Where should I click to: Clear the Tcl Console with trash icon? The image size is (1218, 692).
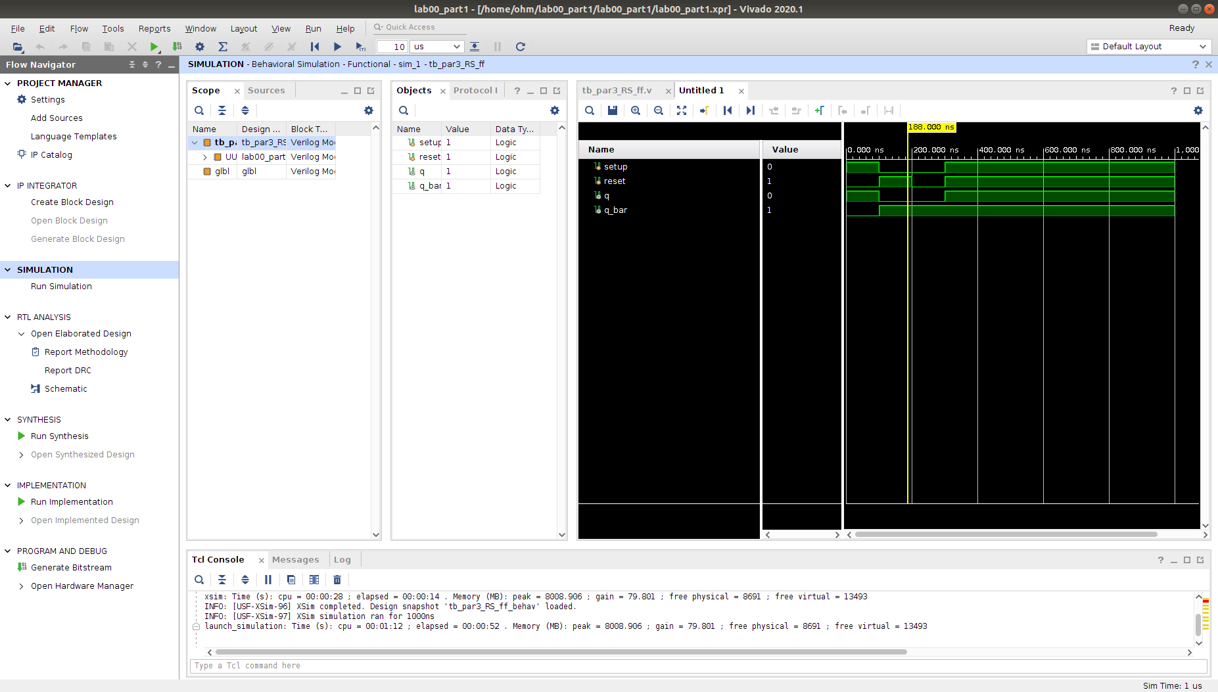(x=337, y=580)
